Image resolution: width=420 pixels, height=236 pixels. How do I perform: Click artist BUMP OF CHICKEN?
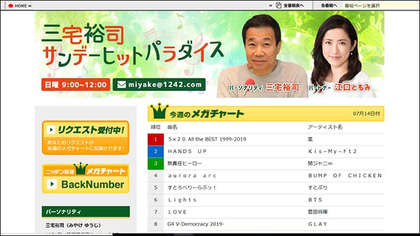[345, 176]
